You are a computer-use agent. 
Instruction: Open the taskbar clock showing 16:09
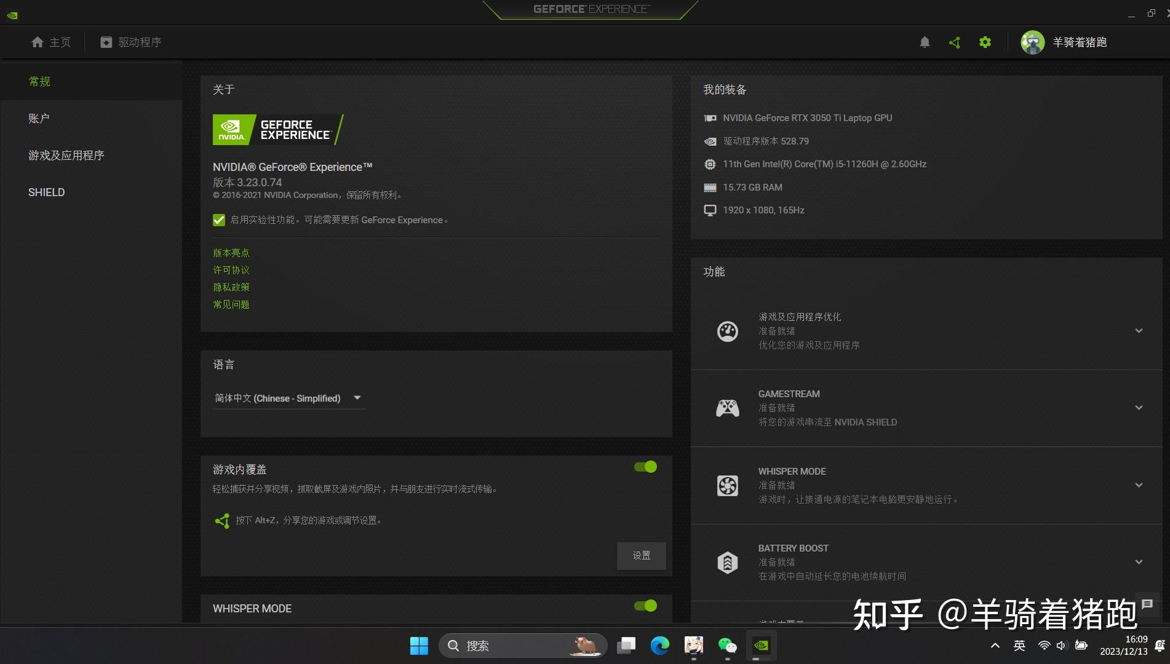[1124, 646]
